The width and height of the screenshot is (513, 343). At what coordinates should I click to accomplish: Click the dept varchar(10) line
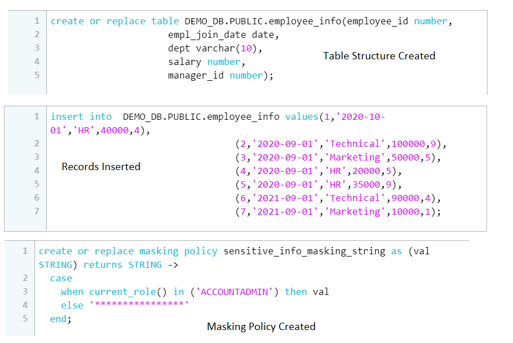click(x=215, y=49)
